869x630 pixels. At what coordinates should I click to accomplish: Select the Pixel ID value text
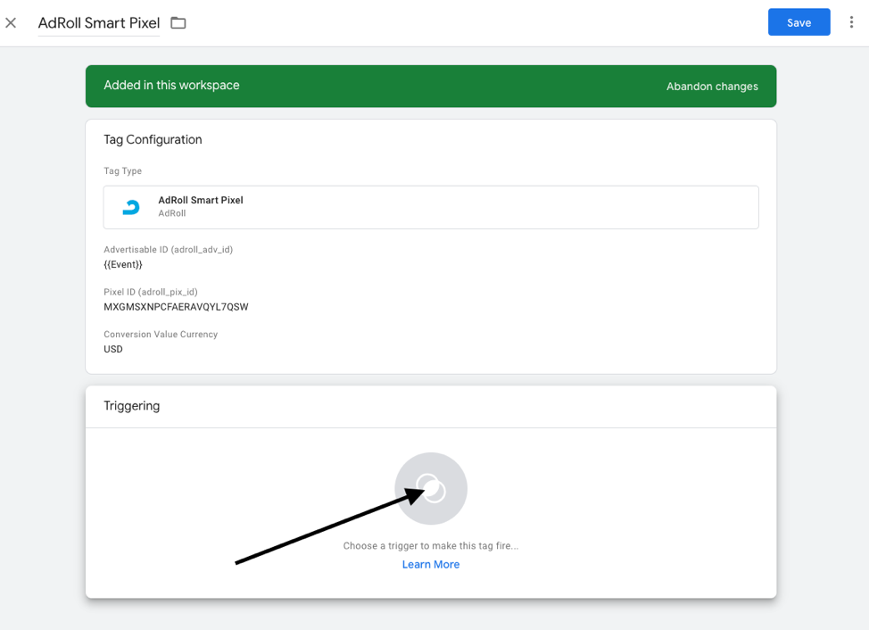tap(175, 306)
